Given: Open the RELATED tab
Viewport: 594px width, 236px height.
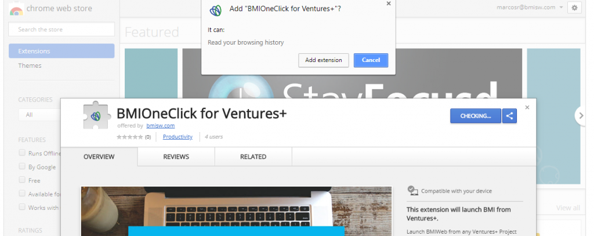Looking at the screenshot, I should pos(253,157).
